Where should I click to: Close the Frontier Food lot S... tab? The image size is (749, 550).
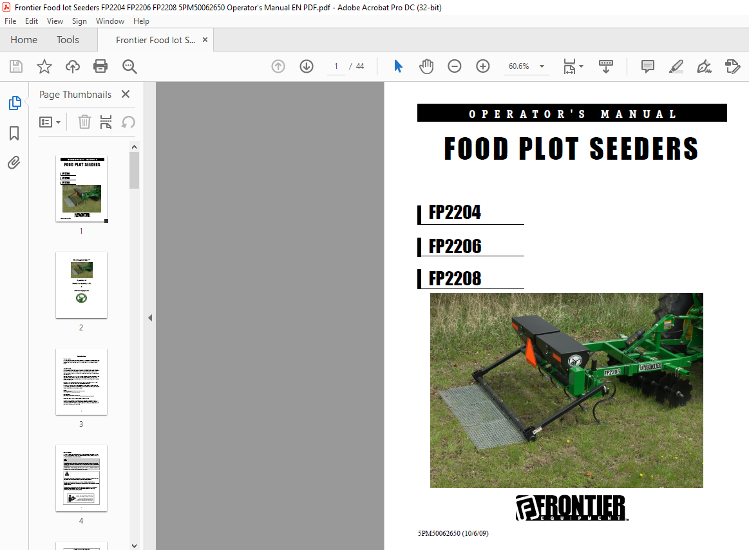[x=205, y=40]
